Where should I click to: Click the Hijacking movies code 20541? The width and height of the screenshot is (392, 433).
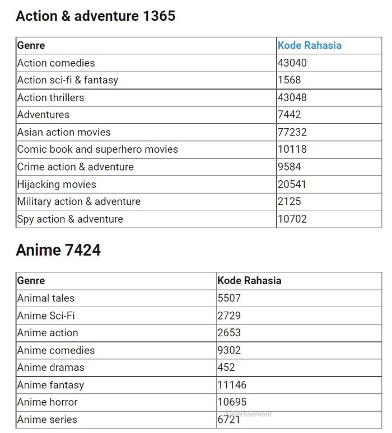point(292,184)
